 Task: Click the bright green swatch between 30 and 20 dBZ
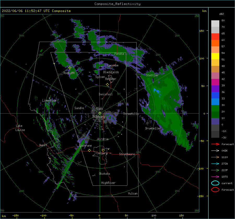[215, 108]
